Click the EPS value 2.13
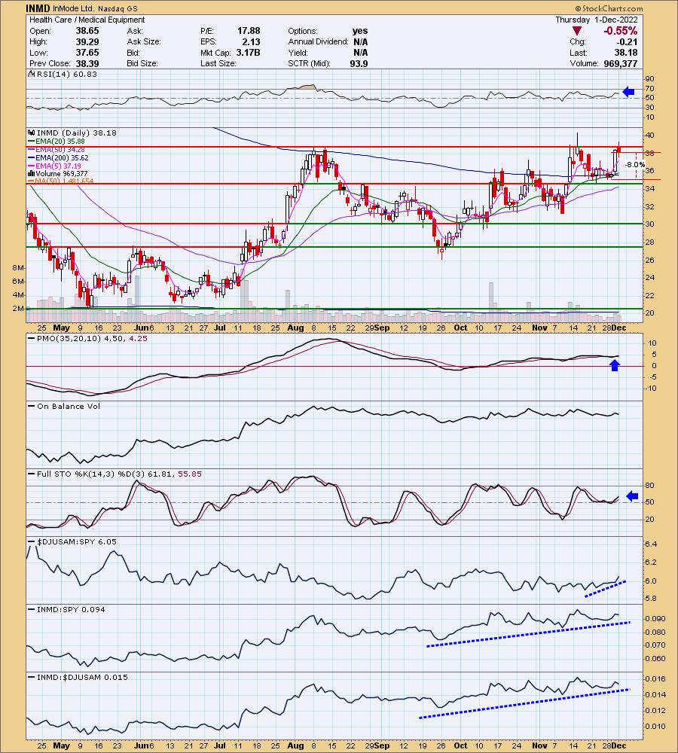678x753 pixels. pyautogui.click(x=252, y=41)
